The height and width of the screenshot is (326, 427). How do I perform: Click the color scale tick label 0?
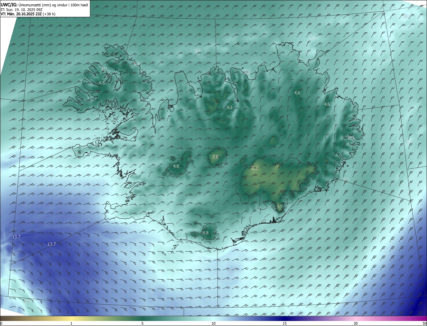tap(1, 323)
